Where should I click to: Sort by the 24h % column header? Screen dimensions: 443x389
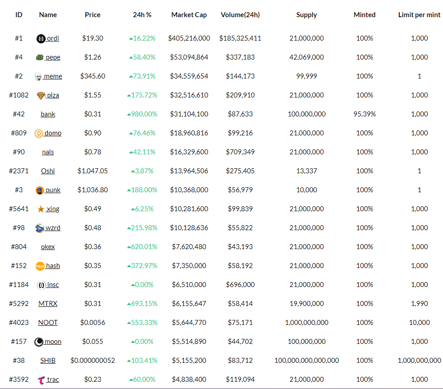[142, 15]
